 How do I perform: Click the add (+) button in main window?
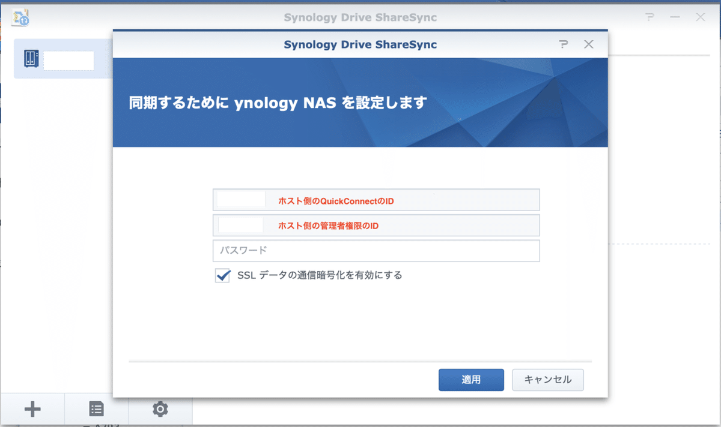32,410
